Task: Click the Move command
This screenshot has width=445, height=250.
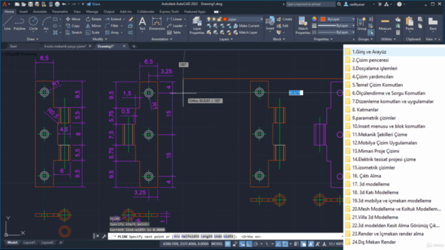Action: coord(73,19)
